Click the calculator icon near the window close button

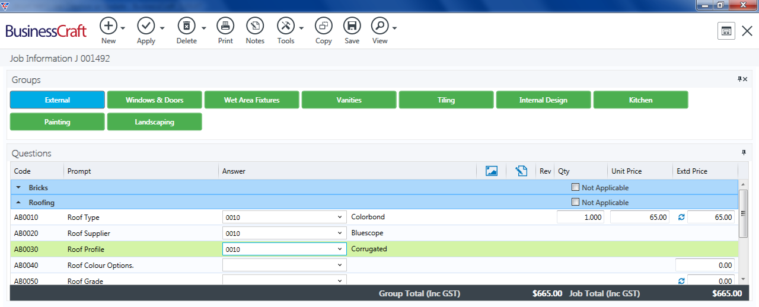(726, 31)
